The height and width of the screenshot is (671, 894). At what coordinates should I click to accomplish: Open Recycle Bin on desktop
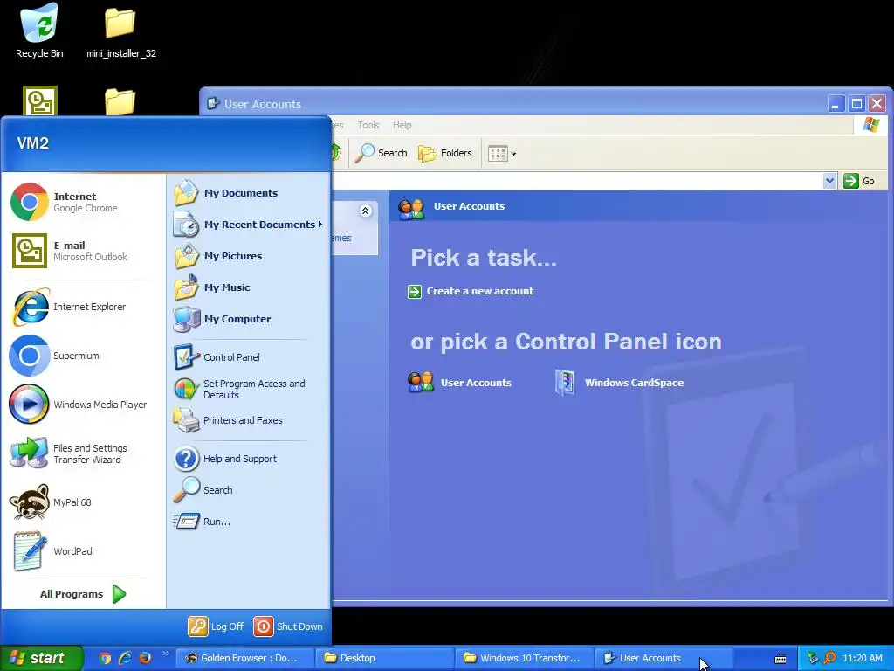tap(39, 31)
